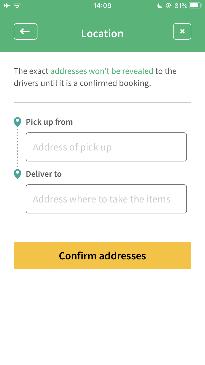The width and height of the screenshot is (205, 365).
Task: Click the pick up location pin icon
Action: 17,122
